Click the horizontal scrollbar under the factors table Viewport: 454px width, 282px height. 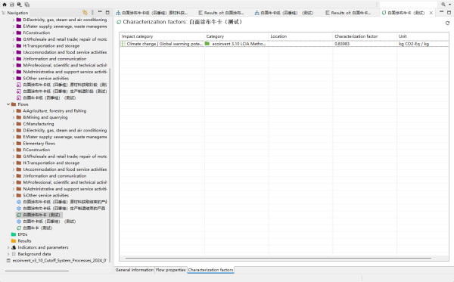278,258
